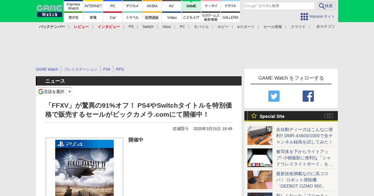
Task: Select the GAME site tab
Action: [191, 6]
